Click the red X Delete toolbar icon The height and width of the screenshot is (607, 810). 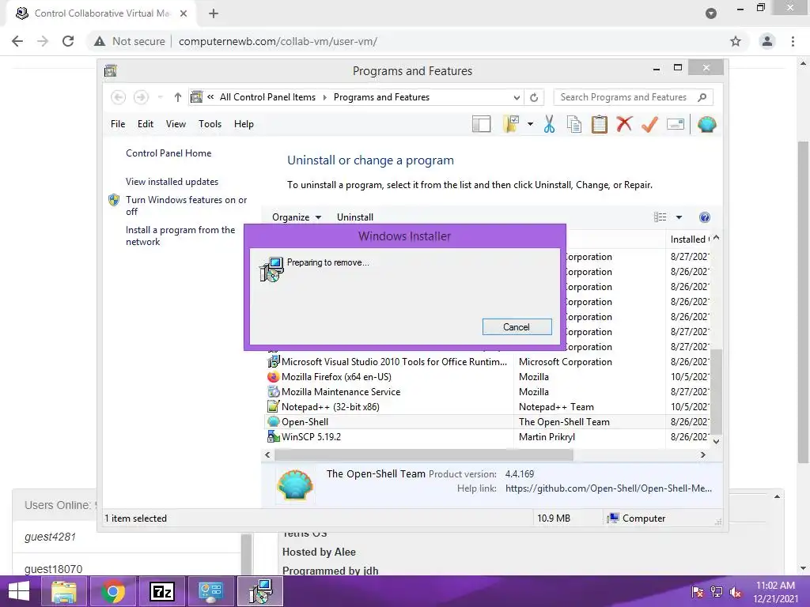click(625, 124)
